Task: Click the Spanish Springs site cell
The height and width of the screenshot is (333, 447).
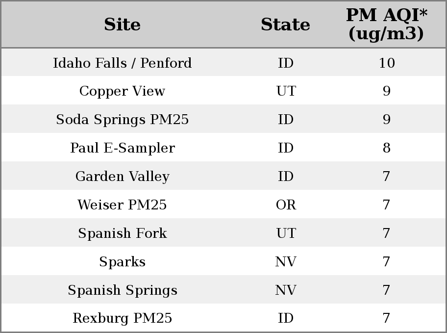Action: (123, 290)
